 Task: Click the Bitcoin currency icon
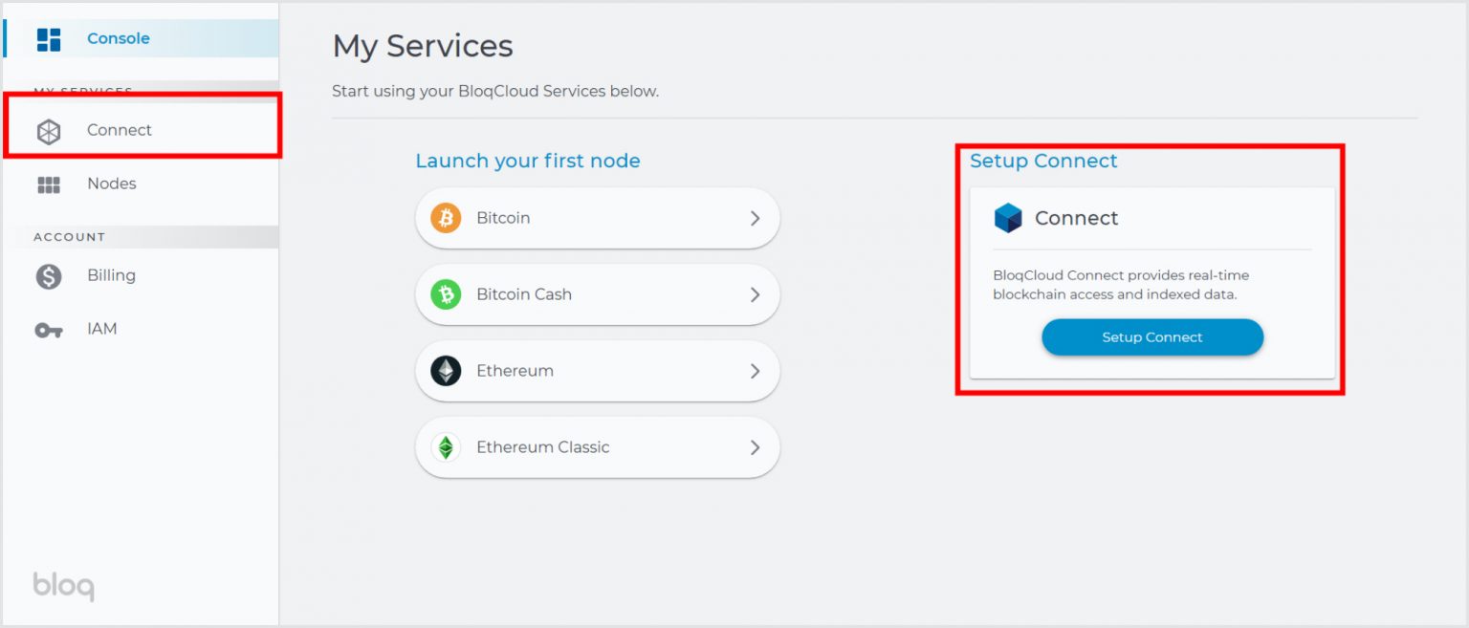point(446,217)
